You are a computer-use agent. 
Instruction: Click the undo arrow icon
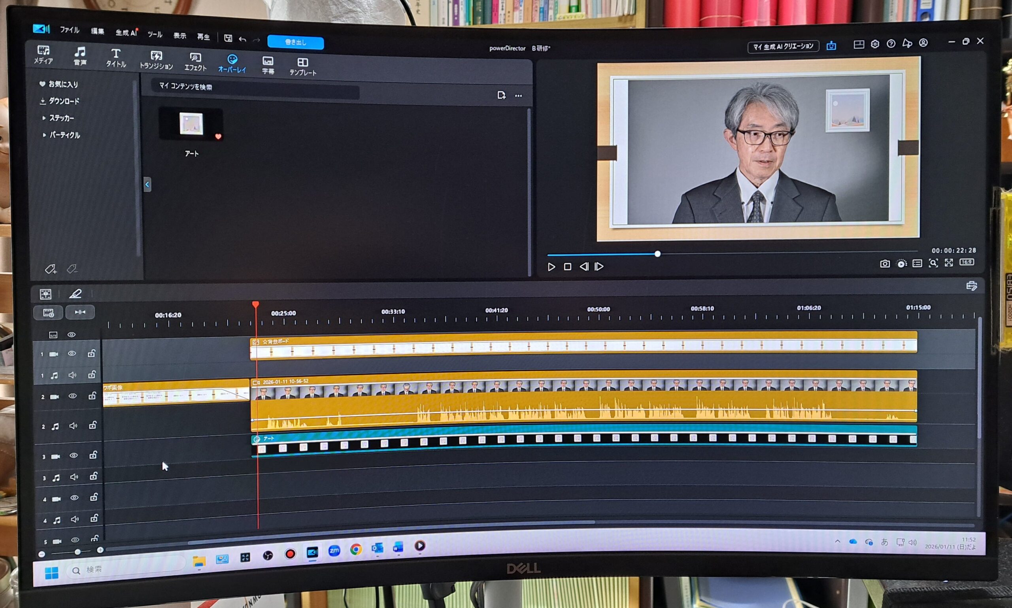(x=243, y=39)
